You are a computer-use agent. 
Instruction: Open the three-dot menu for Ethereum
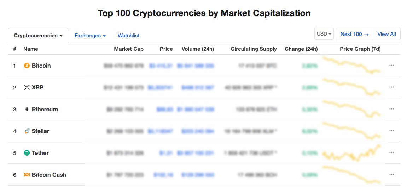click(391, 109)
